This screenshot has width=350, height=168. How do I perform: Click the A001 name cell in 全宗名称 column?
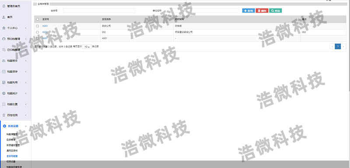[105, 38]
